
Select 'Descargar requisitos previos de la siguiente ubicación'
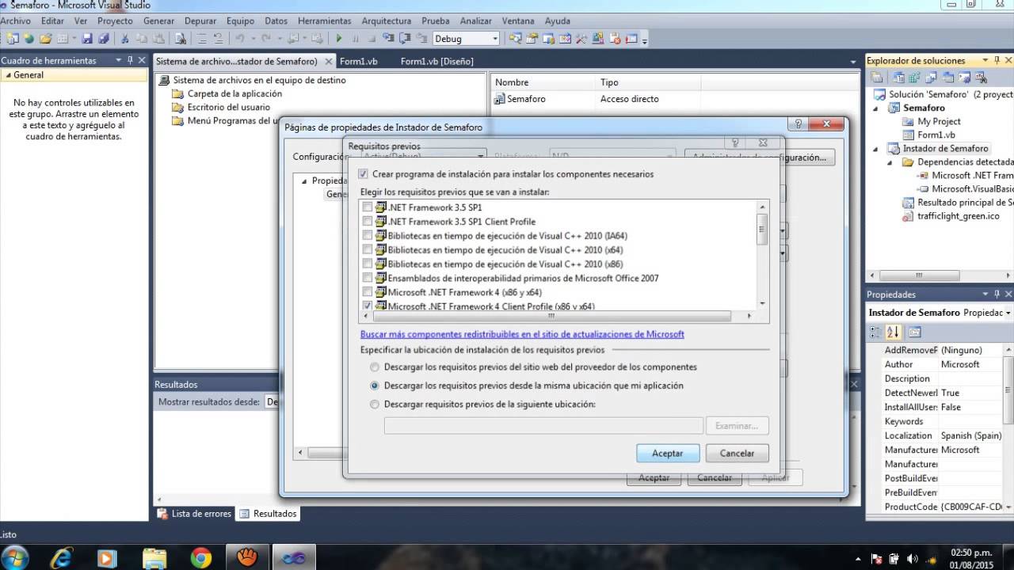(x=375, y=405)
